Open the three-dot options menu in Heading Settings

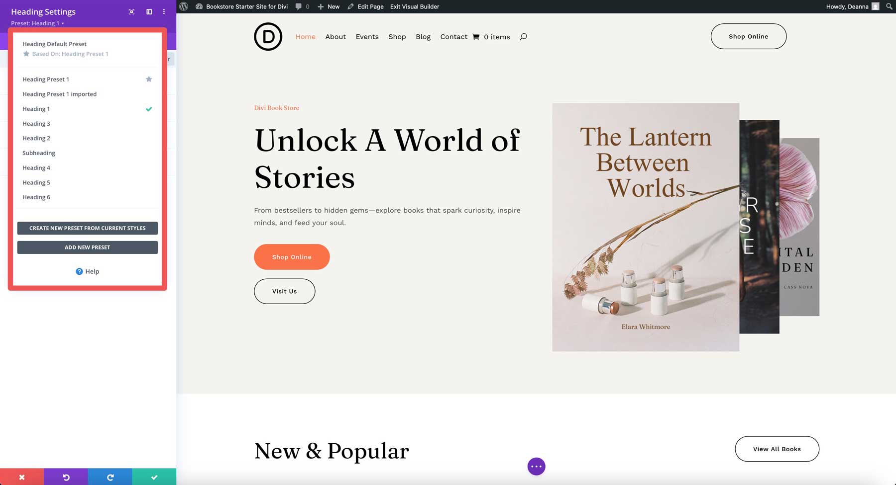pyautogui.click(x=163, y=11)
